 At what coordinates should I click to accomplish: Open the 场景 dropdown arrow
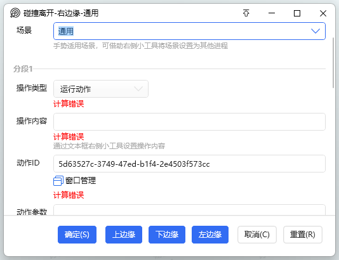(316, 31)
